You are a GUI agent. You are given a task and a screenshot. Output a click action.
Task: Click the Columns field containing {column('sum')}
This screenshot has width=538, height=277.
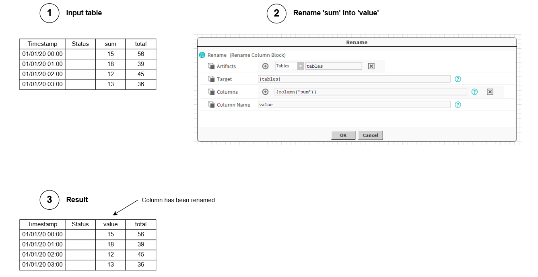(370, 92)
